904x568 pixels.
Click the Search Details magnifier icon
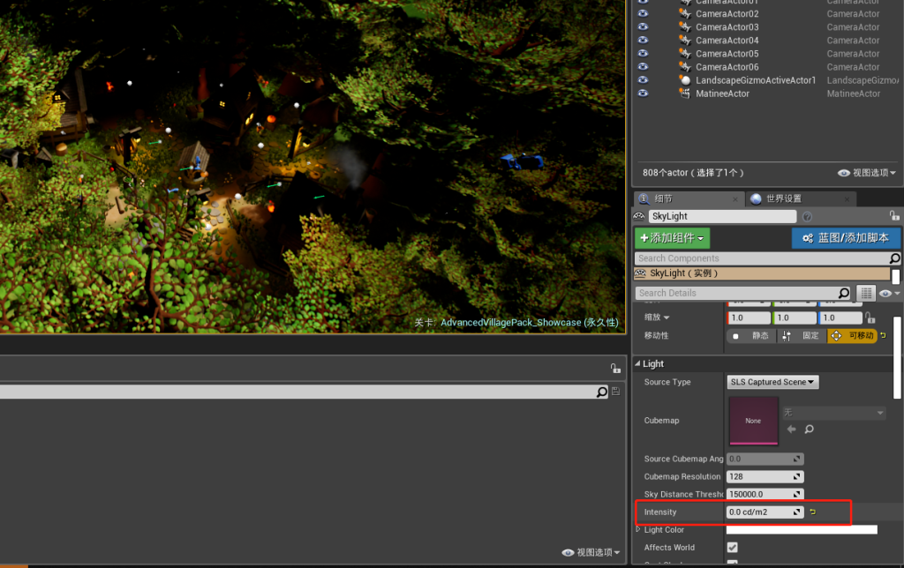(844, 293)
